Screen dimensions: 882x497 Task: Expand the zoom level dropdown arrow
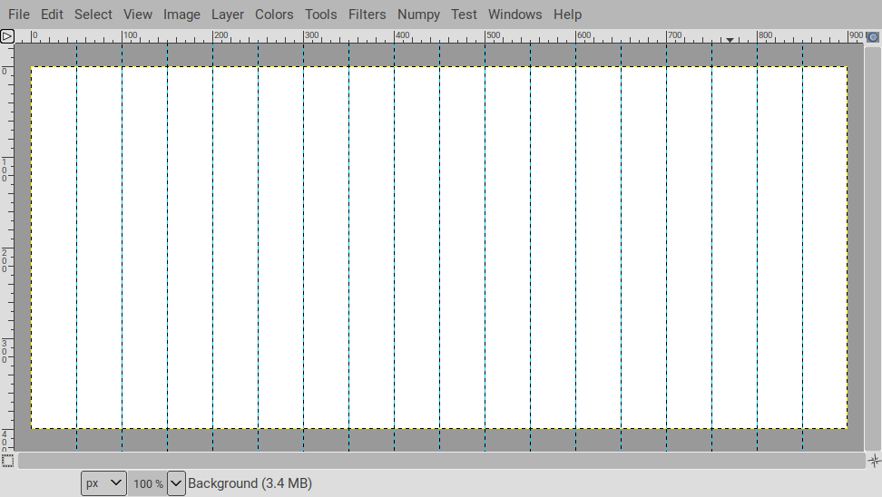176,483
